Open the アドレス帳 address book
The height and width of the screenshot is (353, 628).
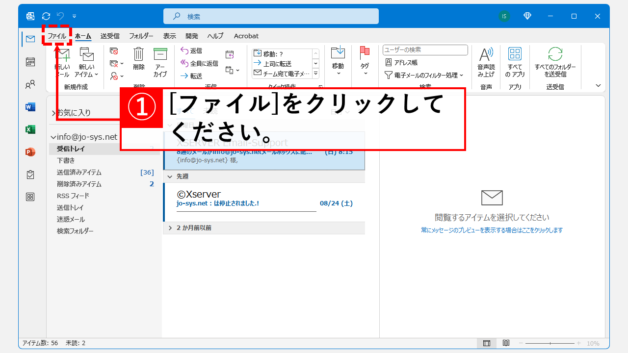click(x=401, y=62)
